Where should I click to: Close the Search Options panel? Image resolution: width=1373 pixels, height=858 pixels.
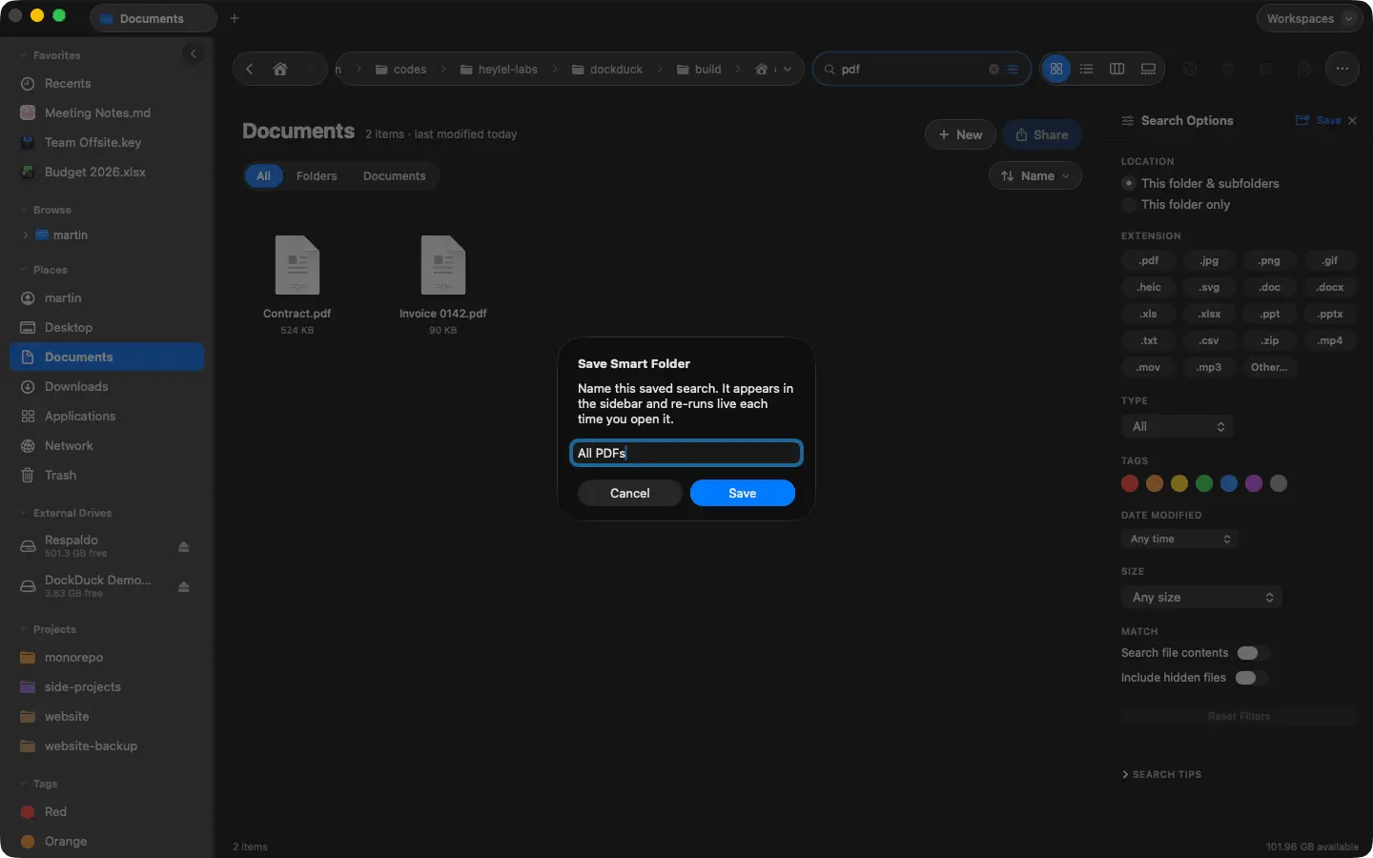(x=1352, y=120)
